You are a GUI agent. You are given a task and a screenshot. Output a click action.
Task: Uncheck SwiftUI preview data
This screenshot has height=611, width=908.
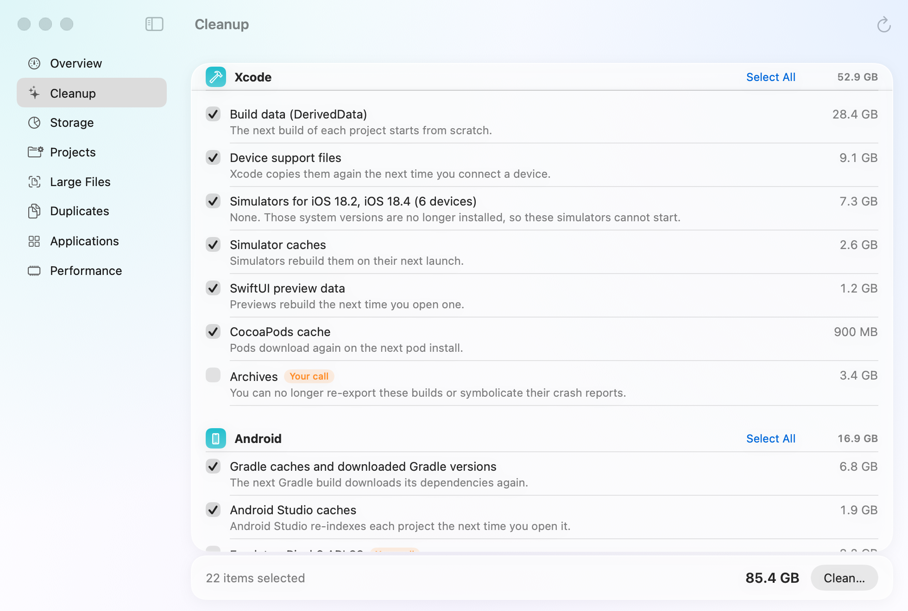click(213, 288)
